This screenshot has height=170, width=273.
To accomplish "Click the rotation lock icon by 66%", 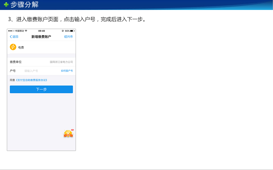I will 63,31.
